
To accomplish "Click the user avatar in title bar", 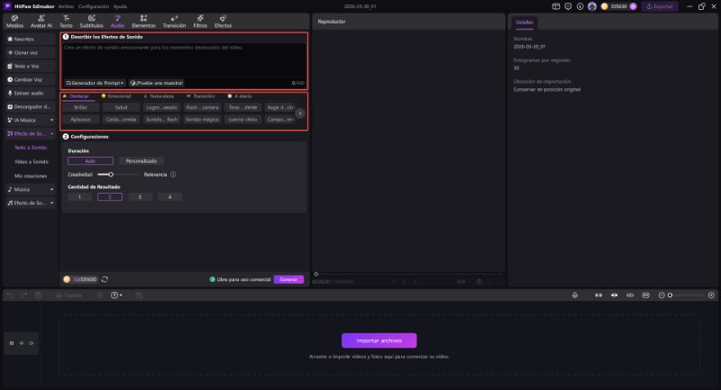I will pyautogui.click(x=592, y=6).
